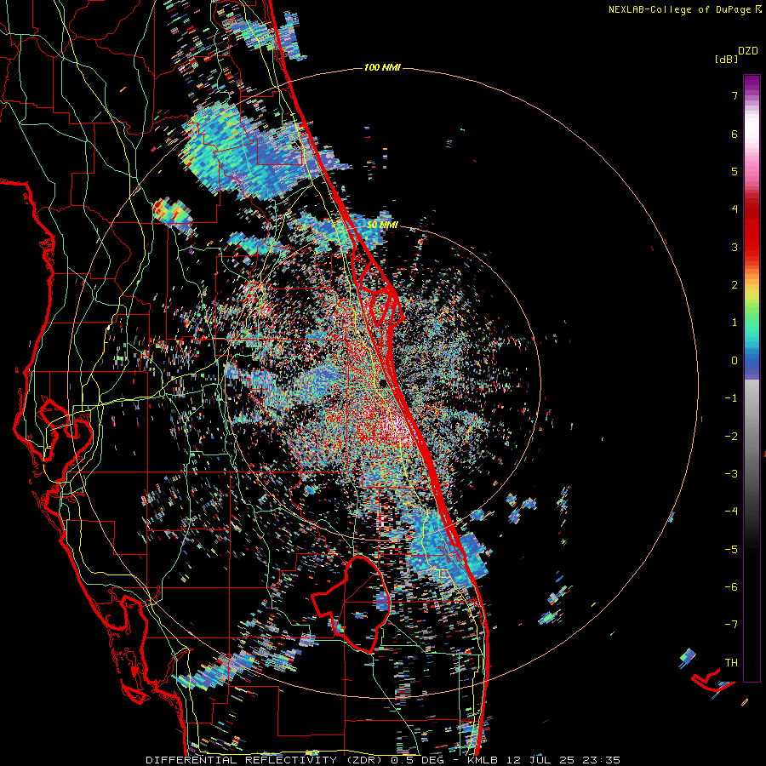Click the 100 NMI range ring label
766x766 pixels.
382,67
